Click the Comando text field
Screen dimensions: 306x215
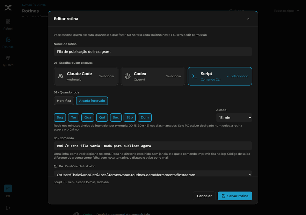[153, 146]
